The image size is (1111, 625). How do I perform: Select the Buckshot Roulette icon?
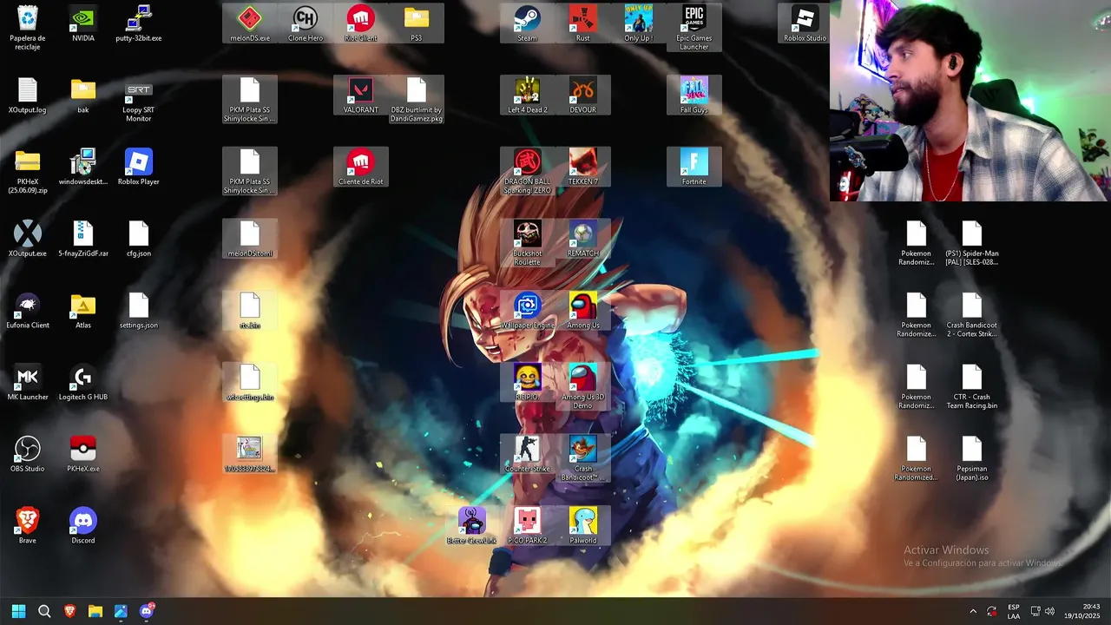point(528,243)
